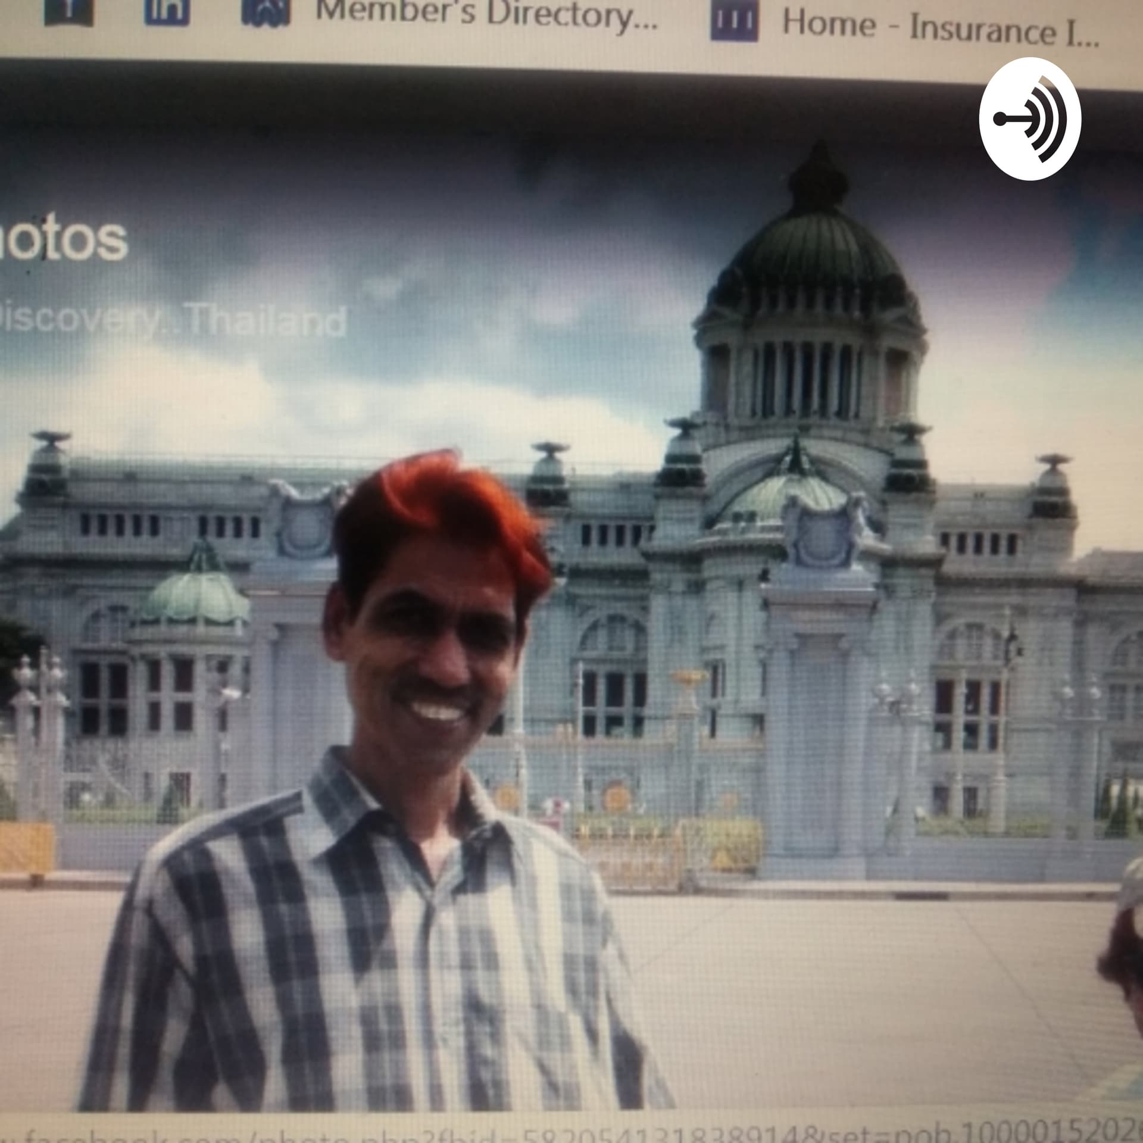The width and height of the screenshot is (1143, 1143).
Task: Click the bookmark icon beside Member's Directory
Action: click(266, 13)
